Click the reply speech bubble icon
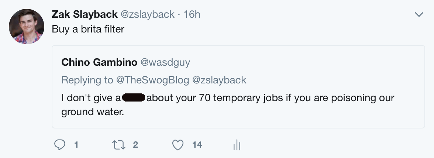434x158 pixels. click(x=60, y=145)
